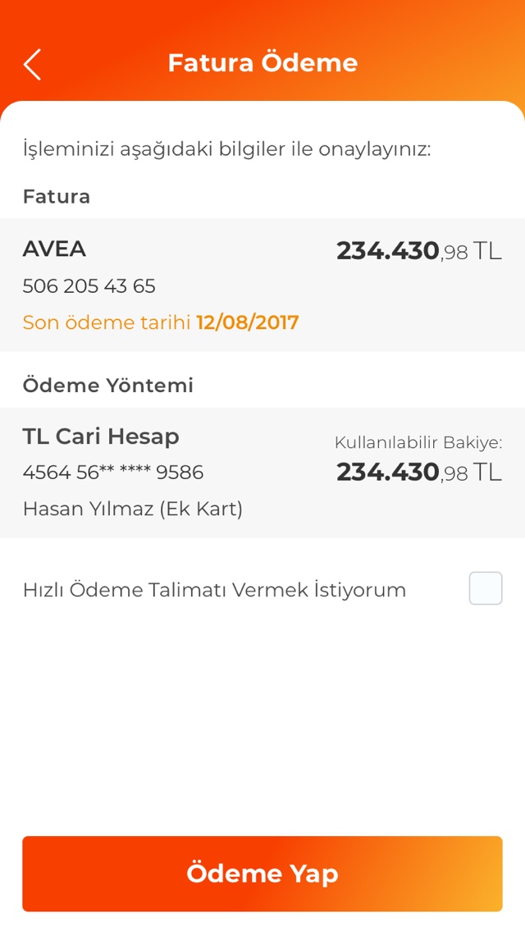This screenshot has height=932, width=525.
Task: Click the Hasan Yılmaz (Ek Kart) cardholder name
Action: pos(133,509)
